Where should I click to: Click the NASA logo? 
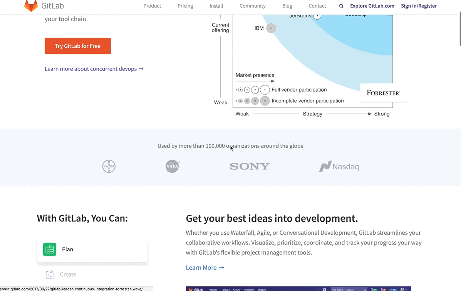(x=173, y=166)
